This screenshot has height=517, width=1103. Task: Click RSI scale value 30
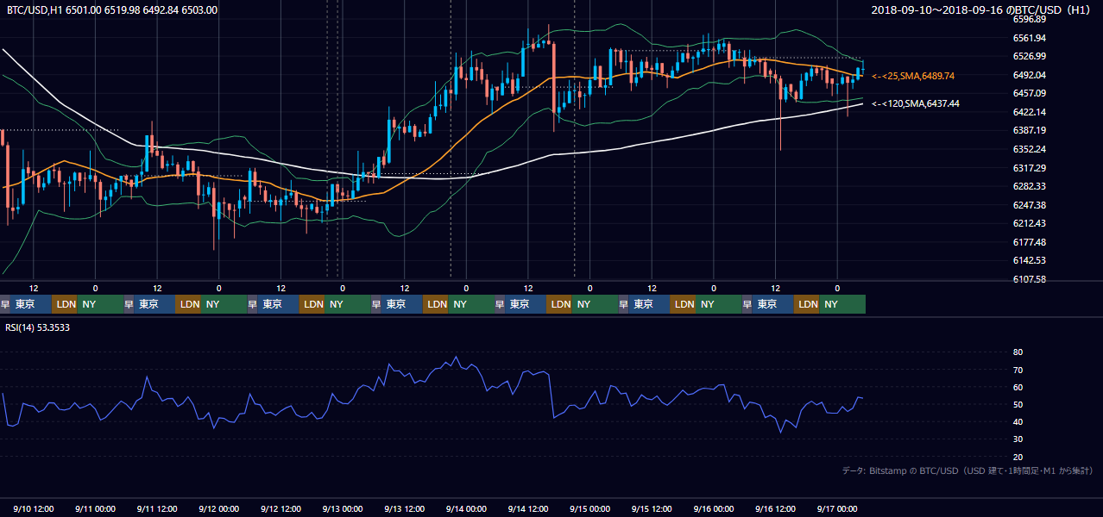(x=1018, y=439)
